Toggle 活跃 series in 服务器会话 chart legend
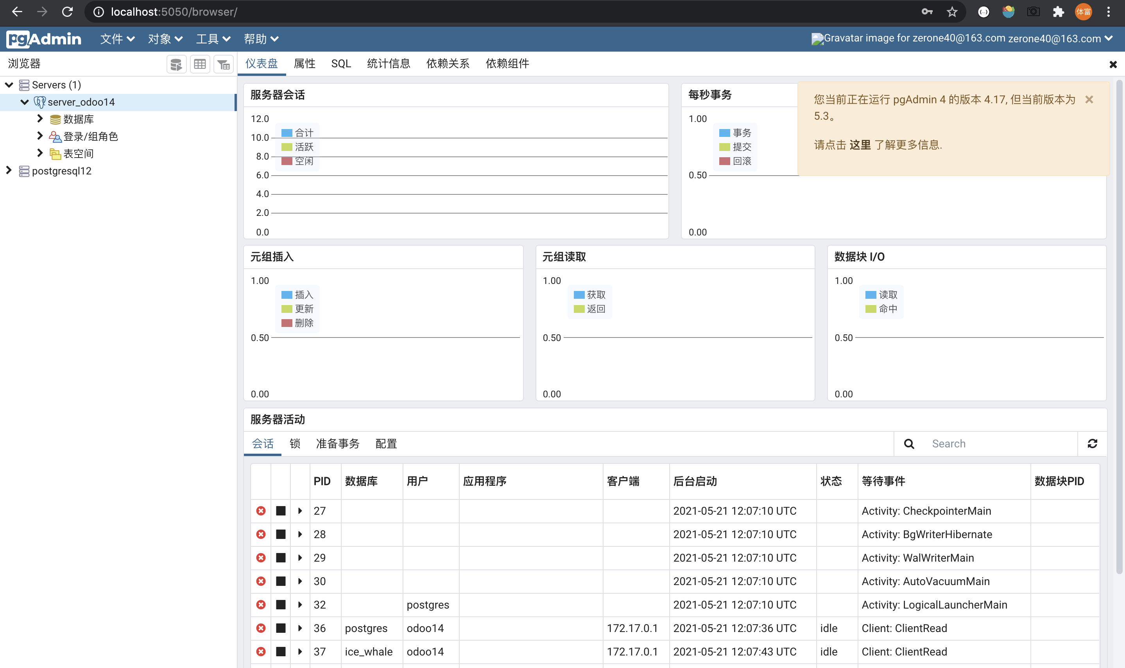This screenshot has height=668, width=1125. 297,147
